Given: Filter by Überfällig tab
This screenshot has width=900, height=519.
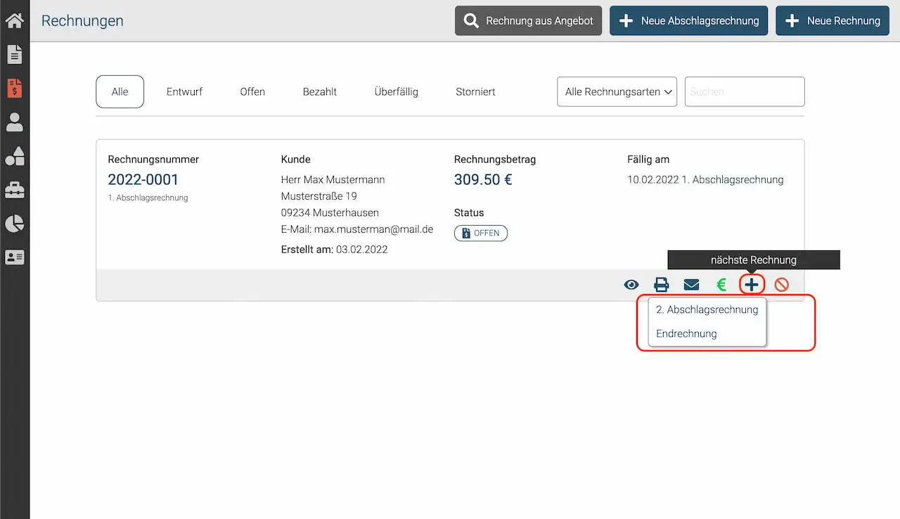Looking at the screenshot, I should pyautogui.click(x=397, y=91).
